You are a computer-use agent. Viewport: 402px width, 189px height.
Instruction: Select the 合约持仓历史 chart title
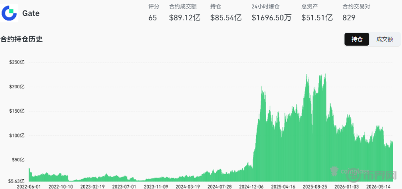(x=21, y=39)
